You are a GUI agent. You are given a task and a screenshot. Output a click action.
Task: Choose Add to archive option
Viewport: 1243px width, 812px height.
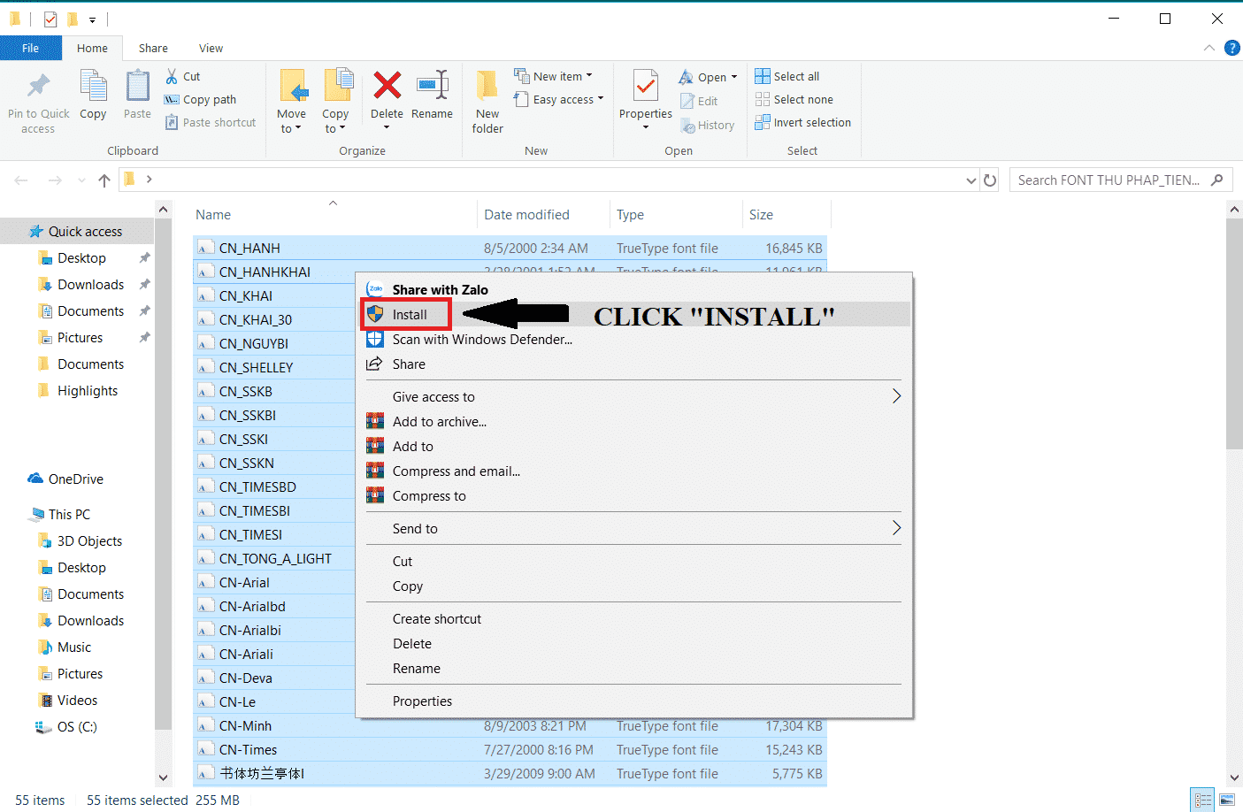(x=633, y=422)
